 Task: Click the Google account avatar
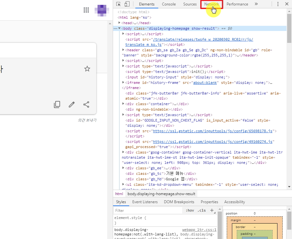[102, 10]
